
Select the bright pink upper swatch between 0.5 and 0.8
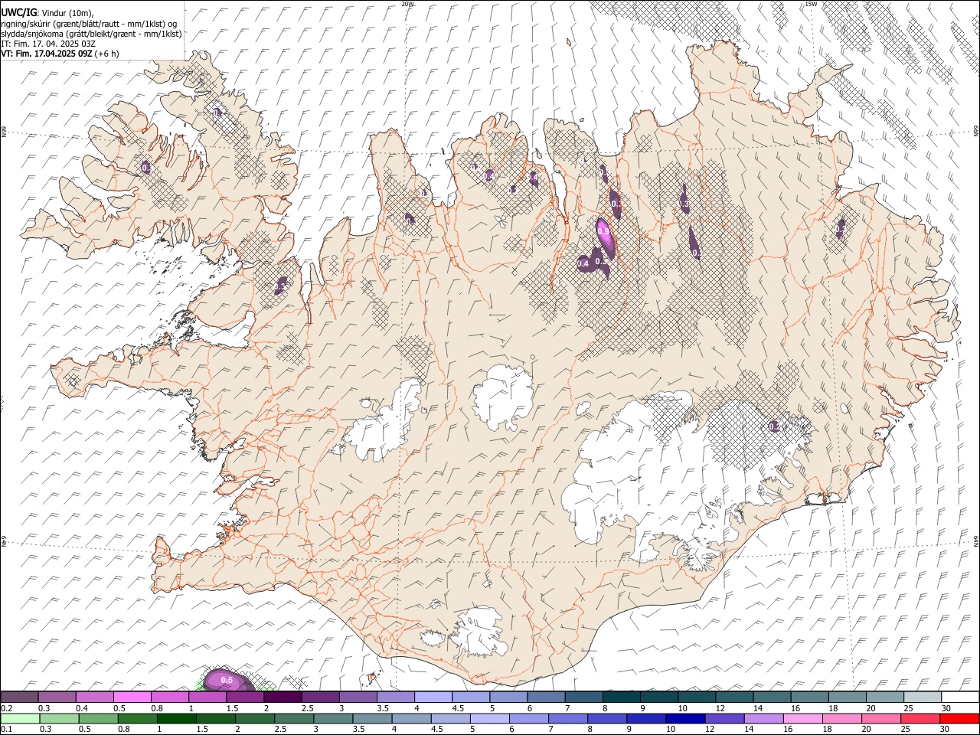point(132,697)
